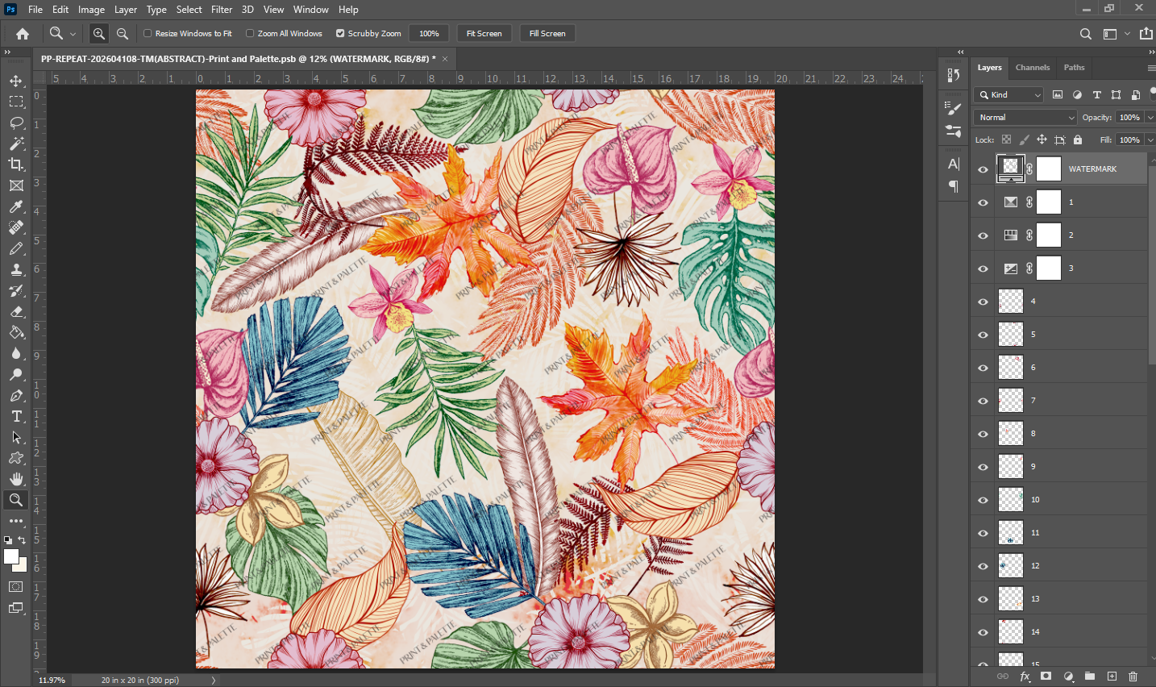Switch to the Paths tab
This screenshot has height=687, width=1156.
tap(1075, 68)
